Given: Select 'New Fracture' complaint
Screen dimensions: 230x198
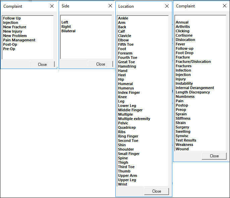Looking at the screenshot, I should (15, 27).
